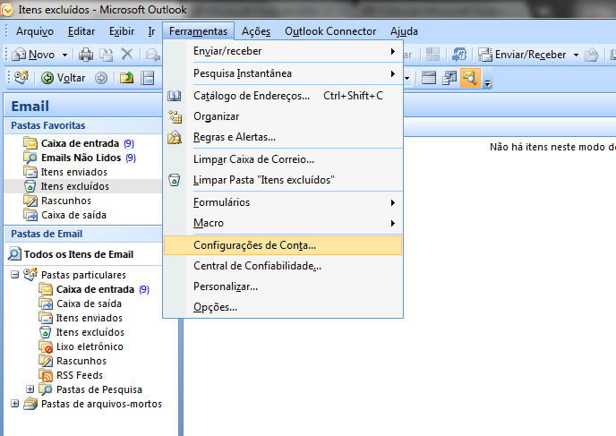This screenshot has width=616, height=436.
Task: Open the Enviar/Receber toolbar dropdown arrow
Action: click(x=576, y=56)
